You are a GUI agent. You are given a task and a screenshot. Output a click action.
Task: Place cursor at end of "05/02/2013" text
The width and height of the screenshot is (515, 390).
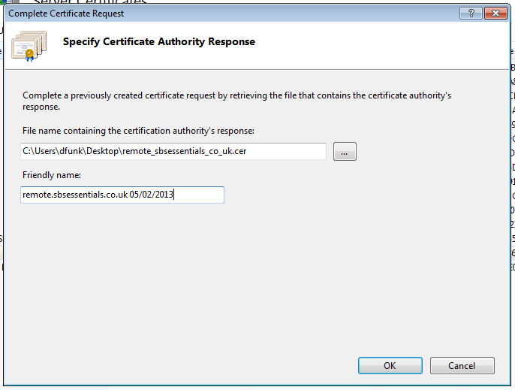point(174,195)
